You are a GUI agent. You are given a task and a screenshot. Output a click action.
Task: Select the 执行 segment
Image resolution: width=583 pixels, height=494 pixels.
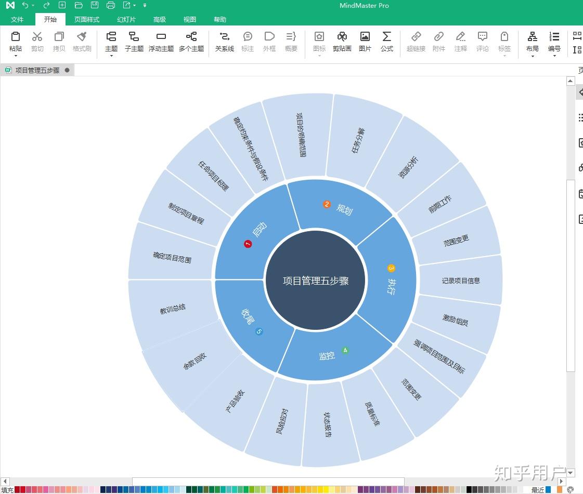[x=389, y=280]
